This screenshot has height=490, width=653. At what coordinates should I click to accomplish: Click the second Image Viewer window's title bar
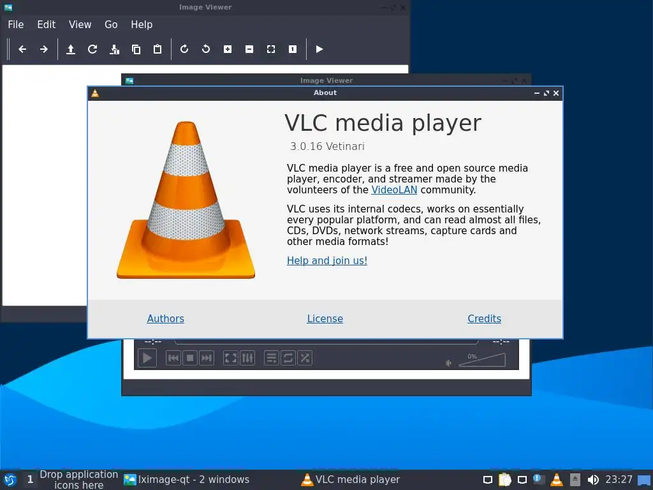(x=326, y=80)
